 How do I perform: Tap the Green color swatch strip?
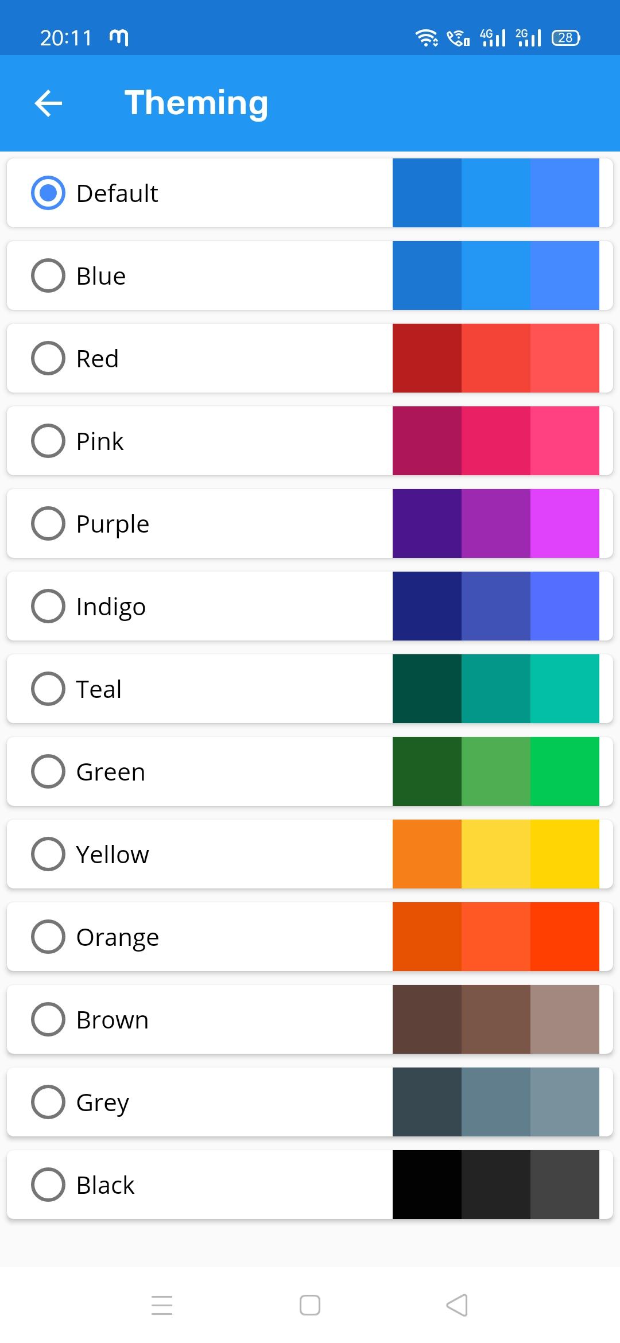(496, 771)
